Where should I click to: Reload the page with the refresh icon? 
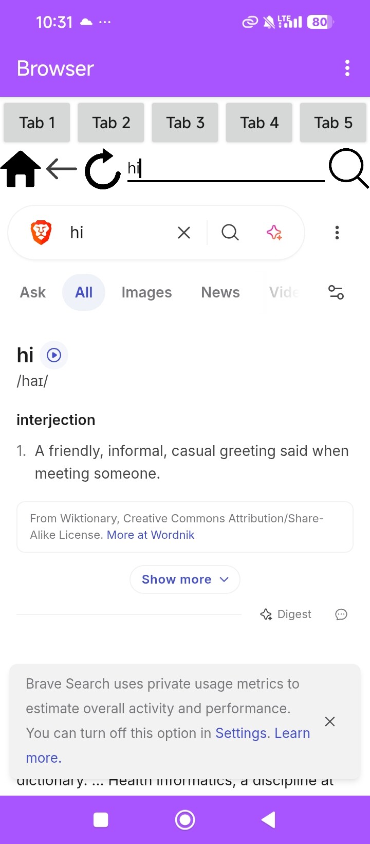102,169
